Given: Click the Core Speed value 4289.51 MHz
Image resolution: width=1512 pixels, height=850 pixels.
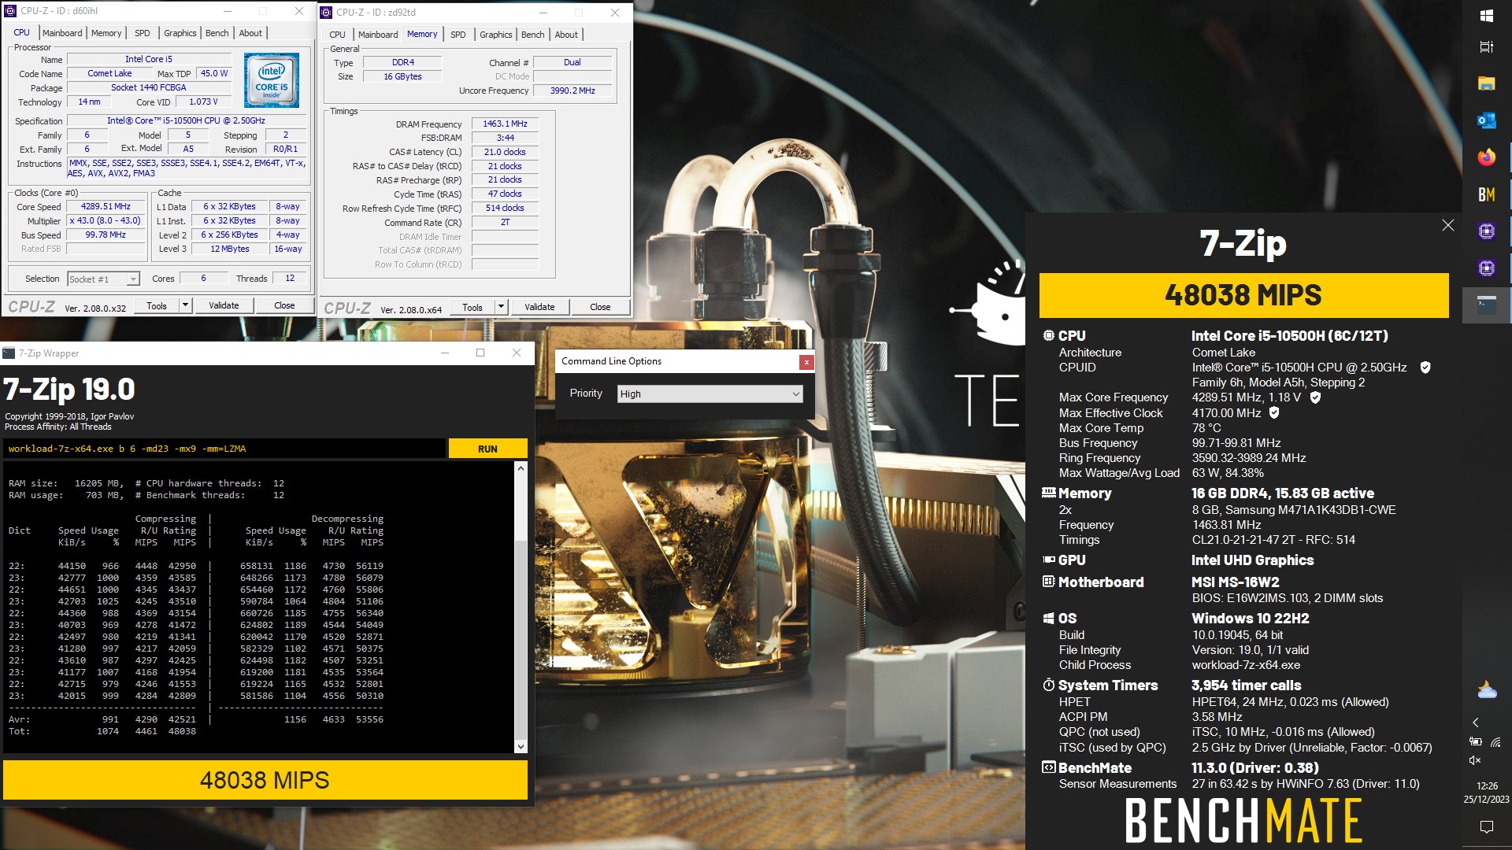Looking at the screenshot, I should click(x=106, y=206).
